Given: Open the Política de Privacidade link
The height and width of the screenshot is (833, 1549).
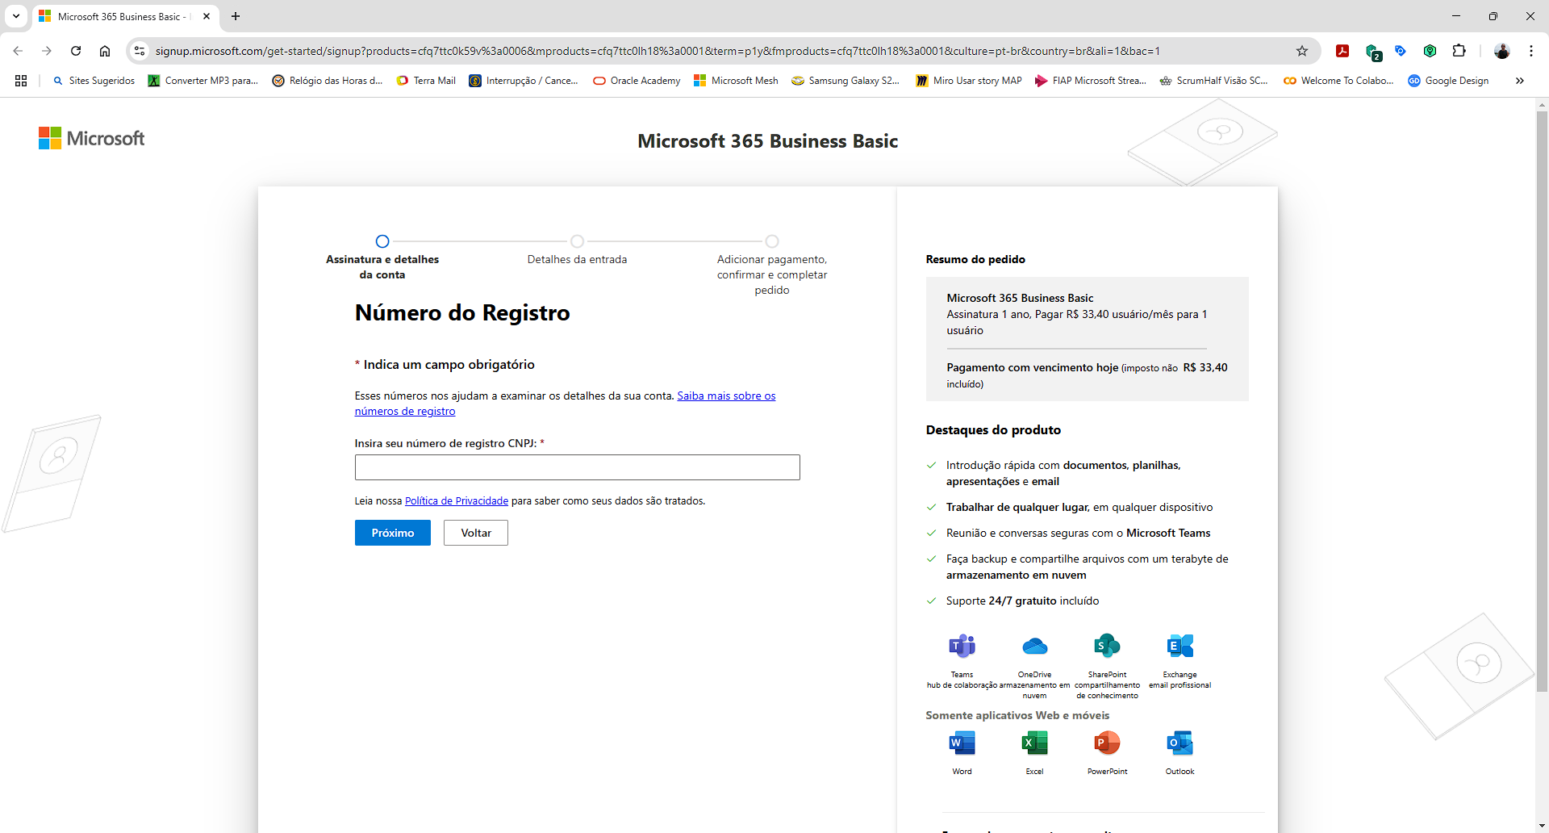Looking at the screenshot, I should coord(457,500).
